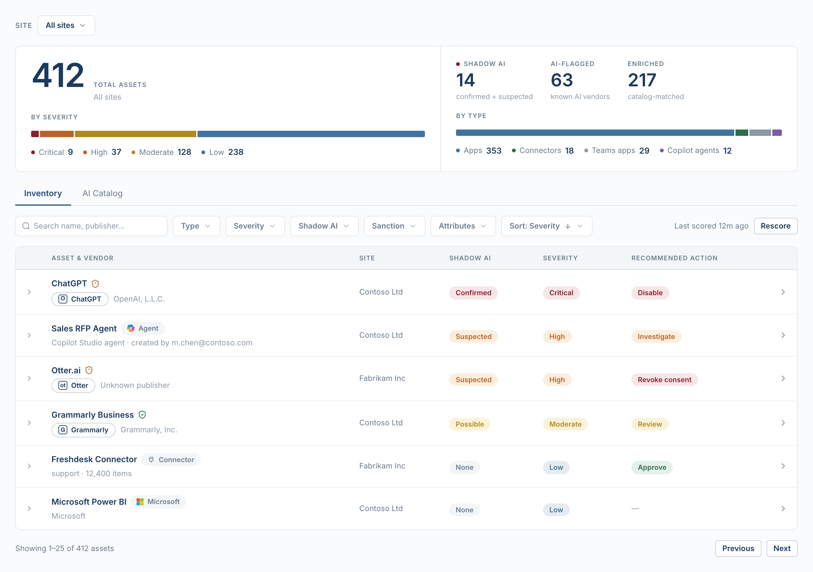
Task: Click the Grammarly catalog chip
Action: point(84,430)
